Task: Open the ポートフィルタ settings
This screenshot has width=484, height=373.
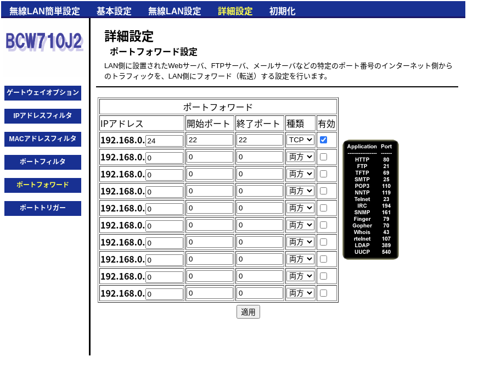Action: (42, 162)
